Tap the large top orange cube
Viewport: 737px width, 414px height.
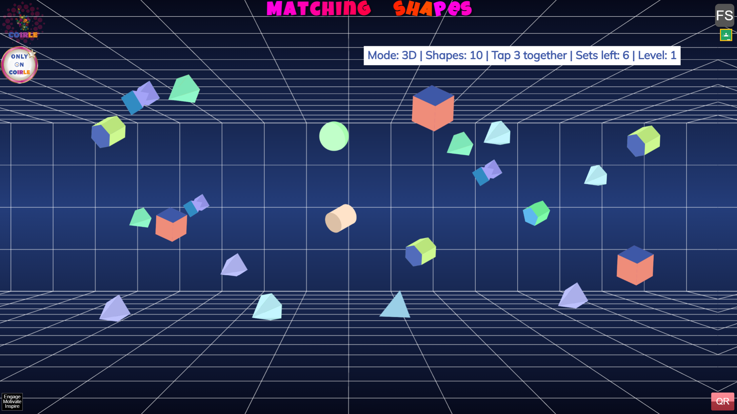tap(433, 109)
